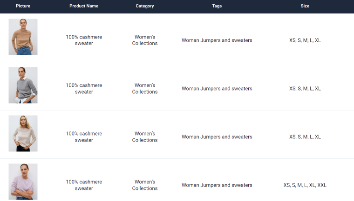Click Women's Collections category in second row
Screen dimensions: 354x201
point(145,89)
